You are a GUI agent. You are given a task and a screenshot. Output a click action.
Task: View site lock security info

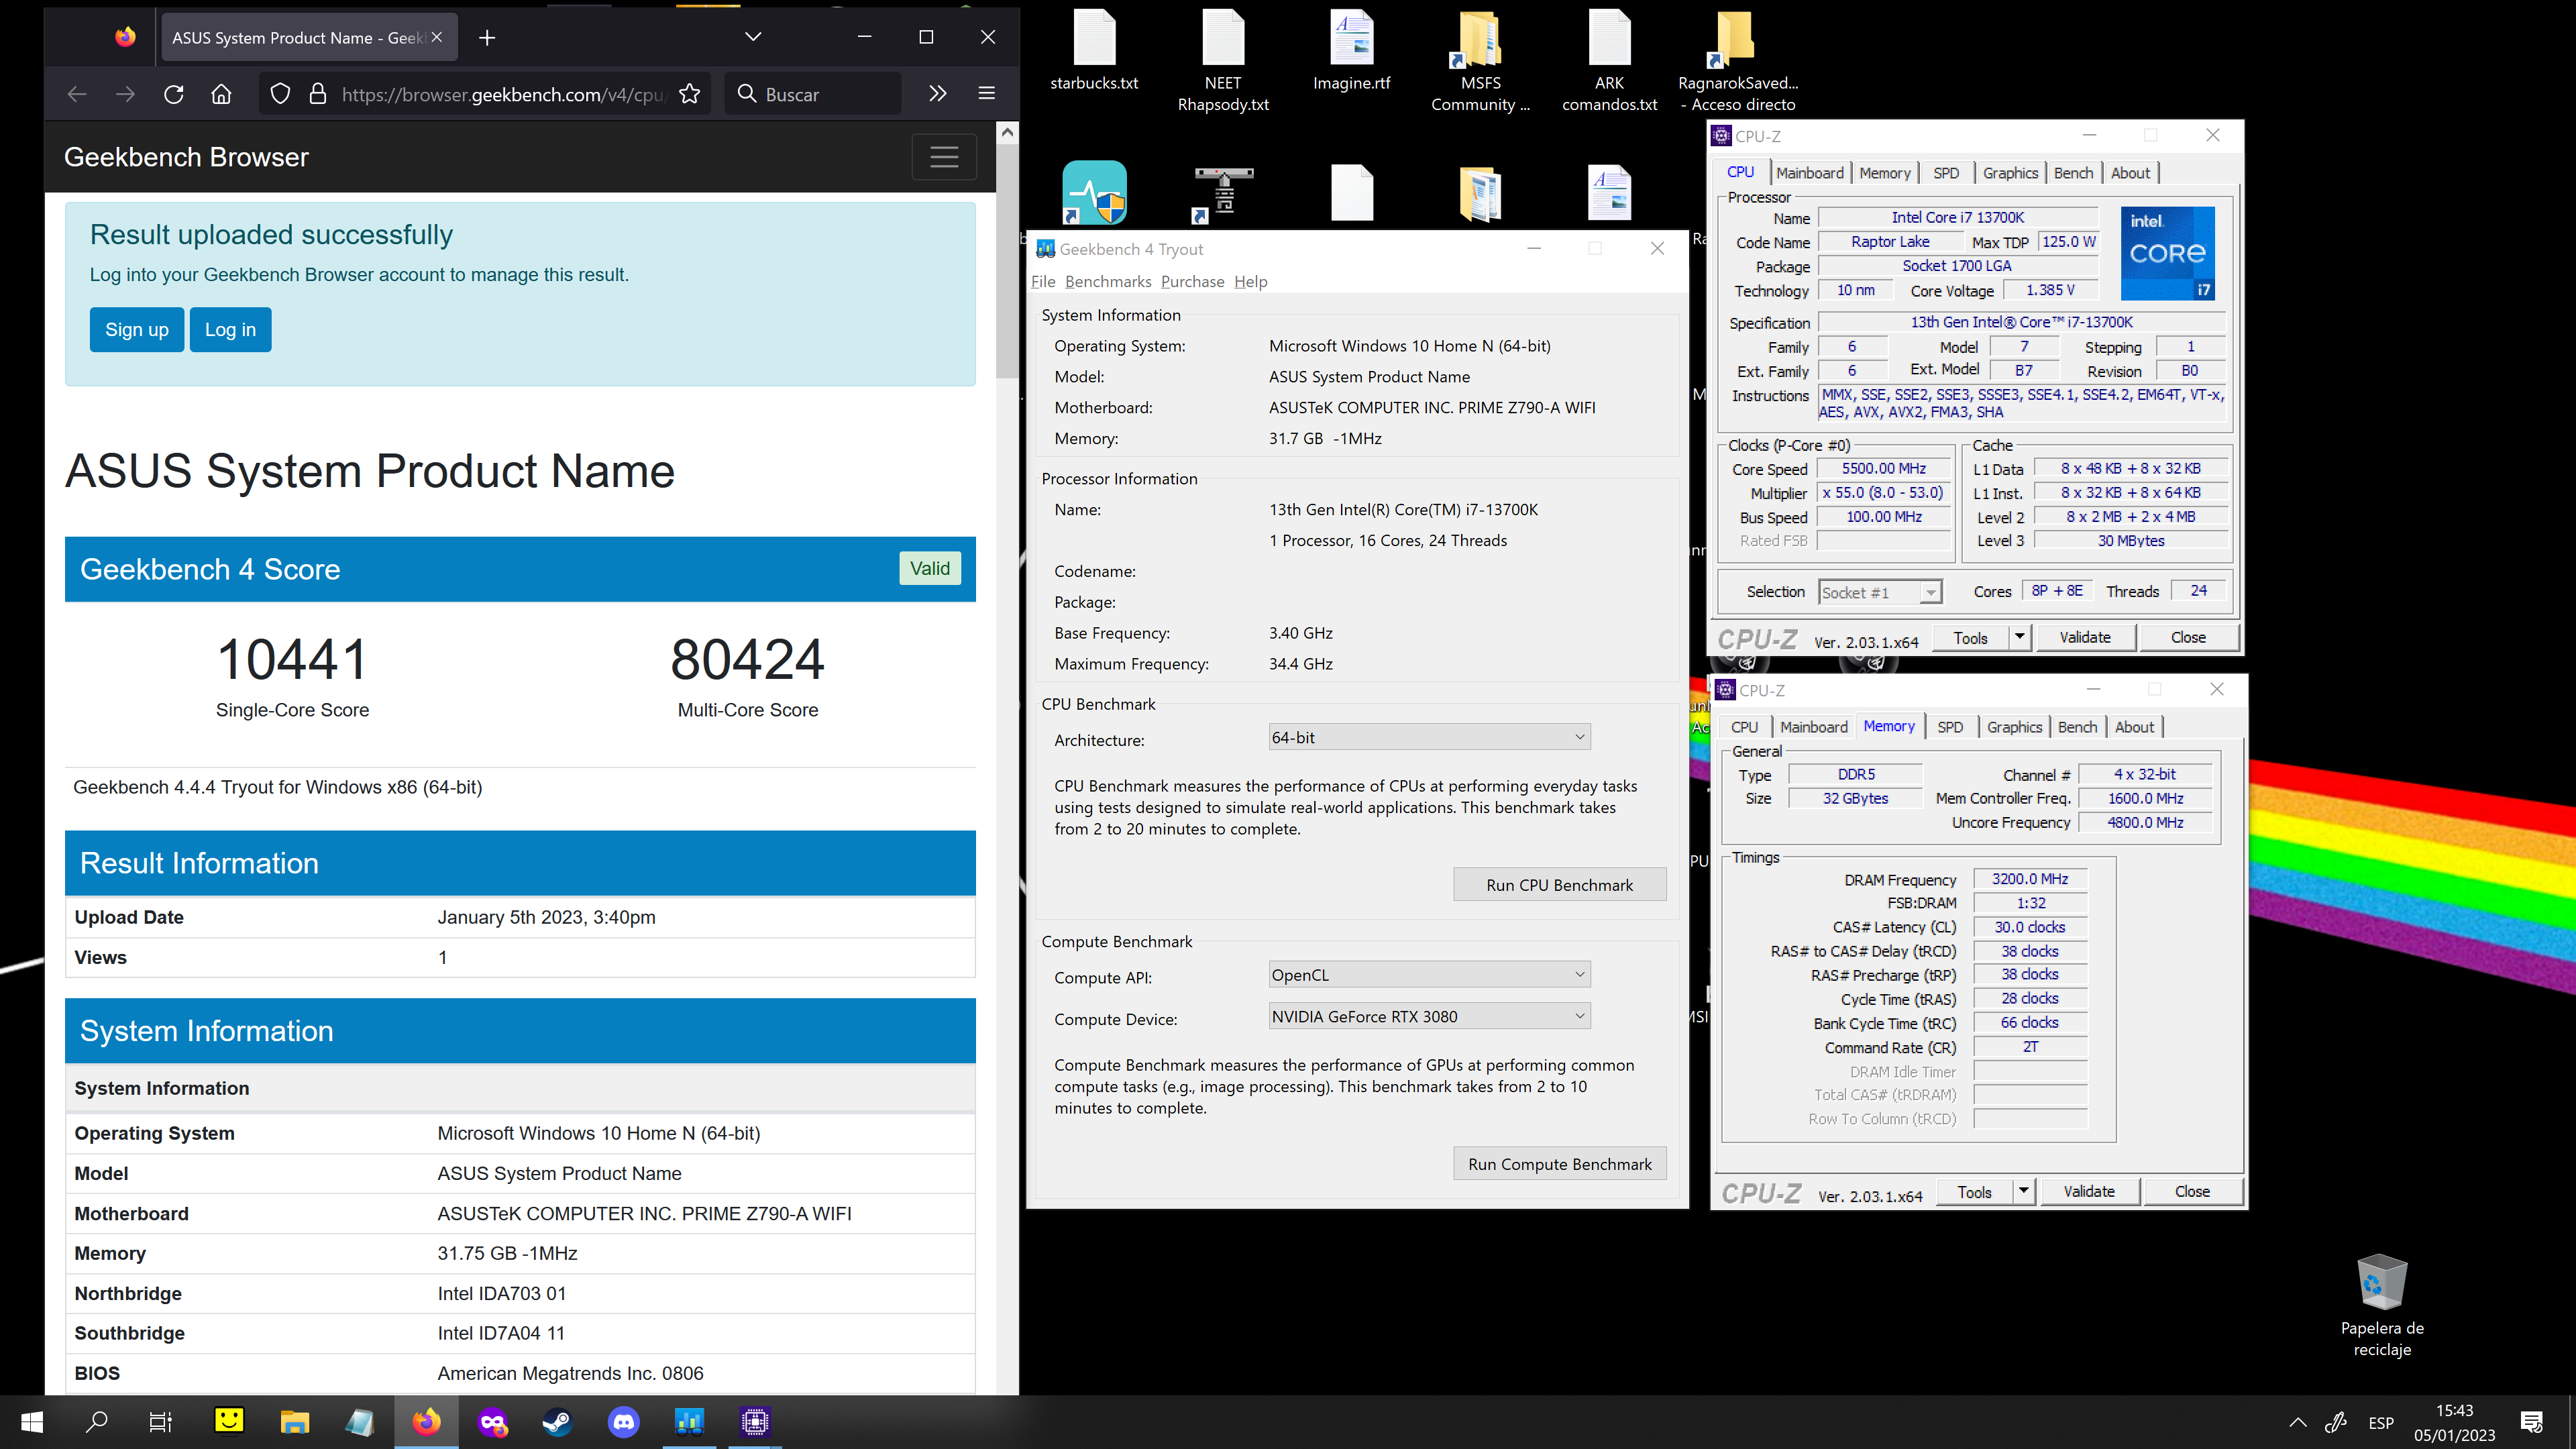click(x=318, y=94)
